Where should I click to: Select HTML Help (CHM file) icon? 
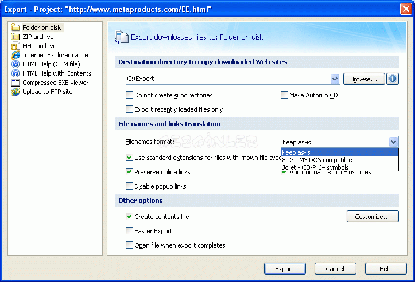(15, 64)
